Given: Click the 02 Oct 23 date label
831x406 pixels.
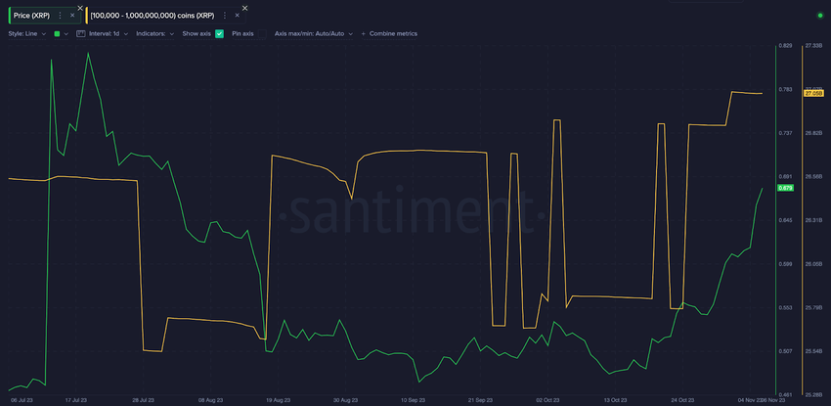Looking at the screenshot, I should 548,400.
